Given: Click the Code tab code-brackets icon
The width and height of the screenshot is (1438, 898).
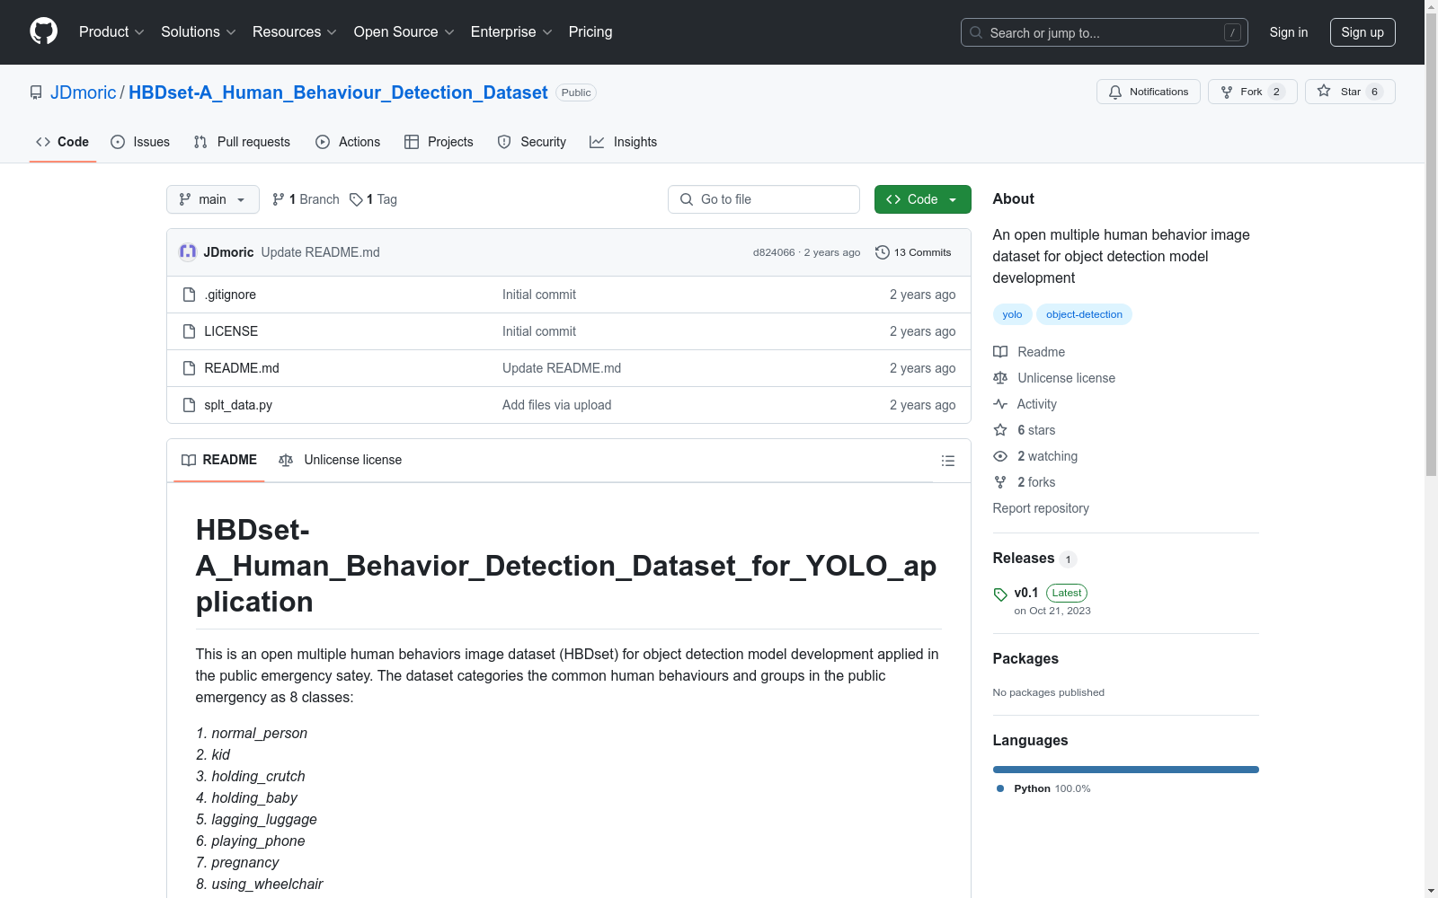Looking at the screenshot, I should click(43, 142).
